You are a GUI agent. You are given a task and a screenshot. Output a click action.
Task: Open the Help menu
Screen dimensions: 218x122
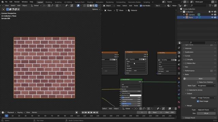(x=31, y=2)
